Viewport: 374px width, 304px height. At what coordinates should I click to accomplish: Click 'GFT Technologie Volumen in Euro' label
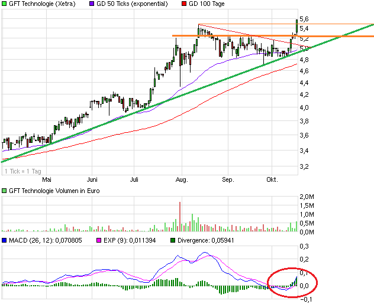[54, 191]
